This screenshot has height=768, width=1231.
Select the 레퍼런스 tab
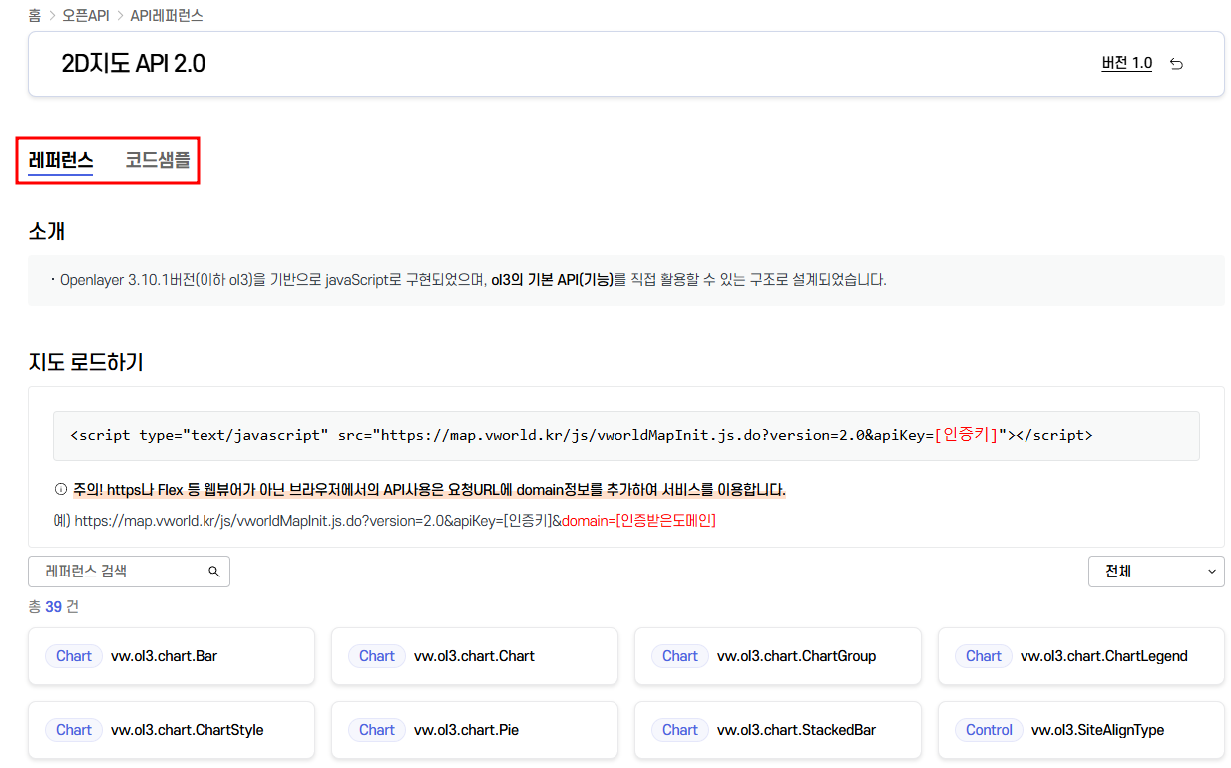tap(61, 160)
